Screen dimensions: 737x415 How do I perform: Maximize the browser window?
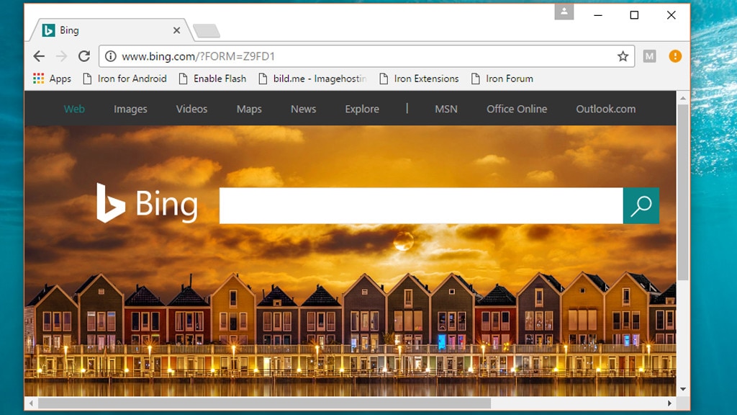pos(634,15)
